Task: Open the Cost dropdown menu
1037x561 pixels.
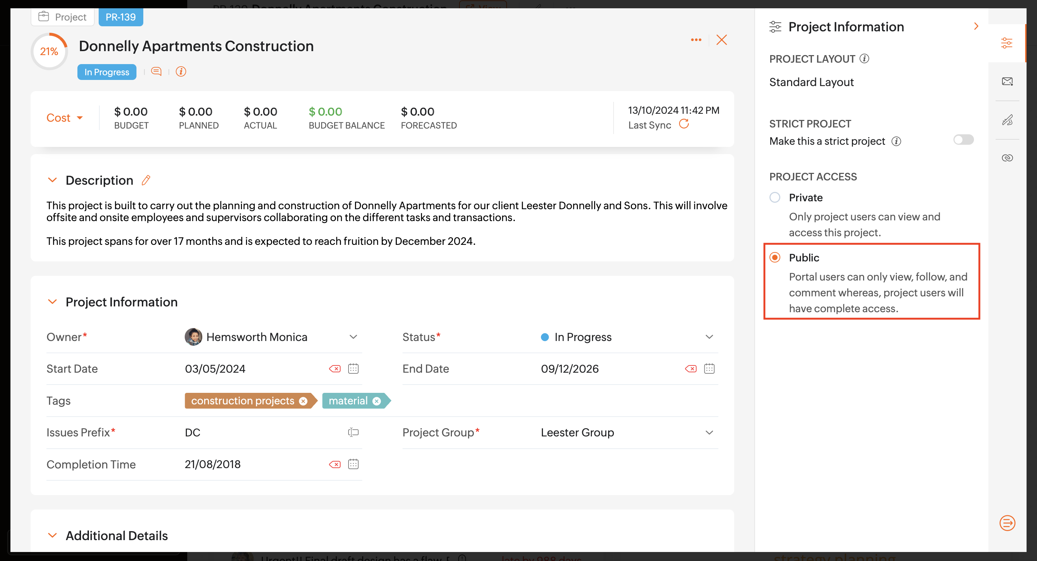Action: tap(64, 117)
